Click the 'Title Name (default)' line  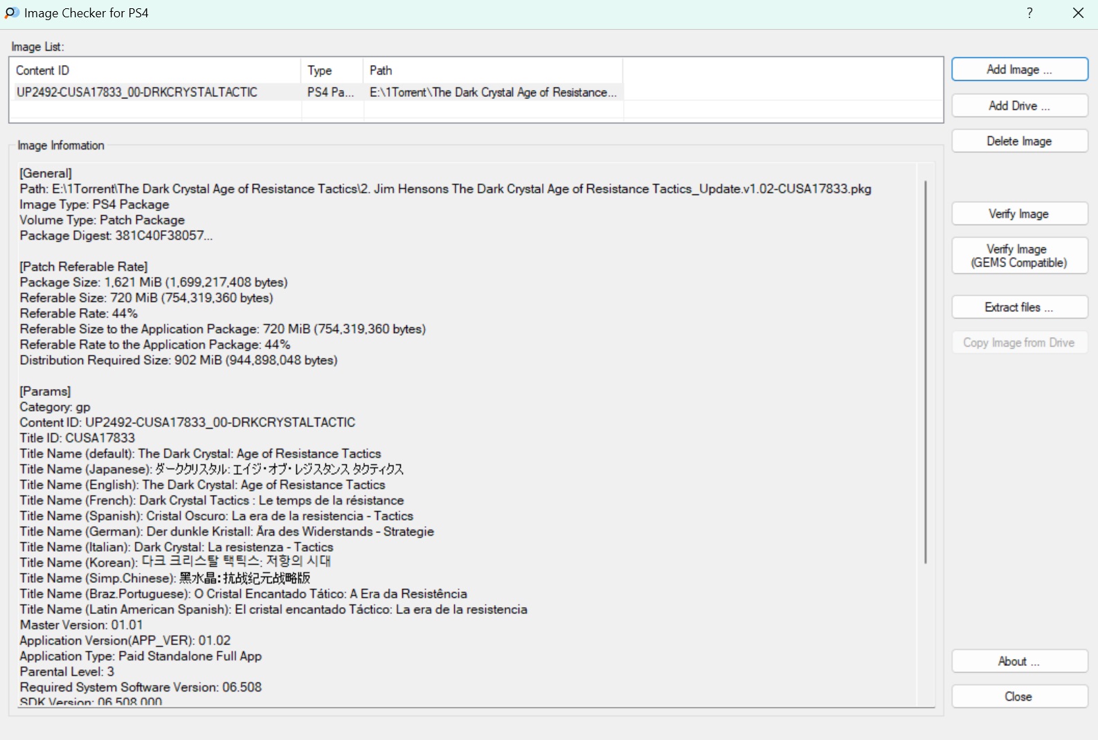tap(201, 453)
